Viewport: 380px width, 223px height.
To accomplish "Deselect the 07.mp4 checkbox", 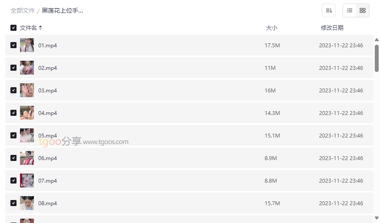I will click(x=13, y=180).
